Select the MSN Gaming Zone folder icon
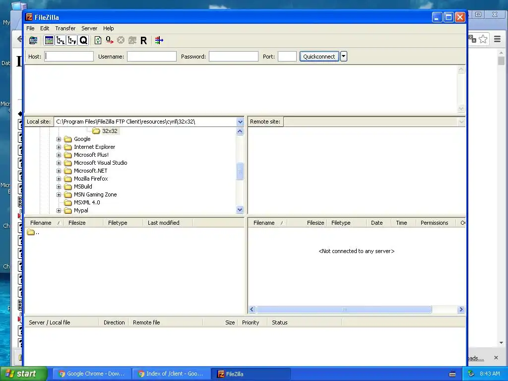The image size is (508, 381). pos(67,194)
